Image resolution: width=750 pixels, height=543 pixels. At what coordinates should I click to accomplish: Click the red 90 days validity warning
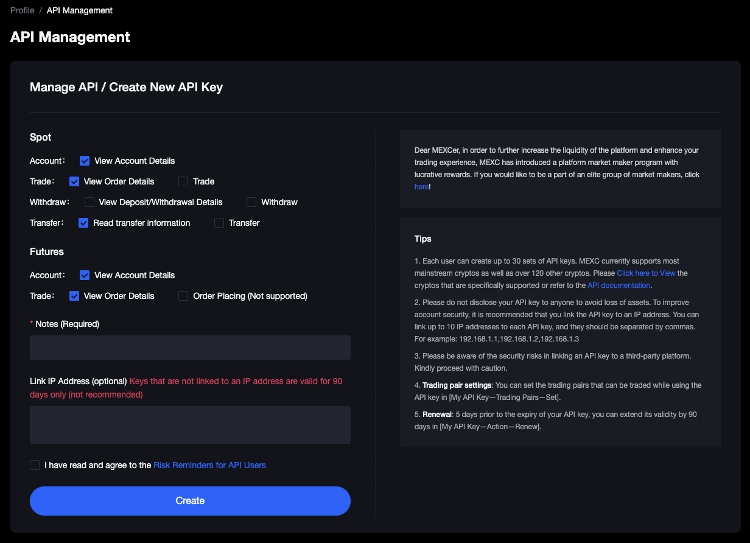coord(186,388)
